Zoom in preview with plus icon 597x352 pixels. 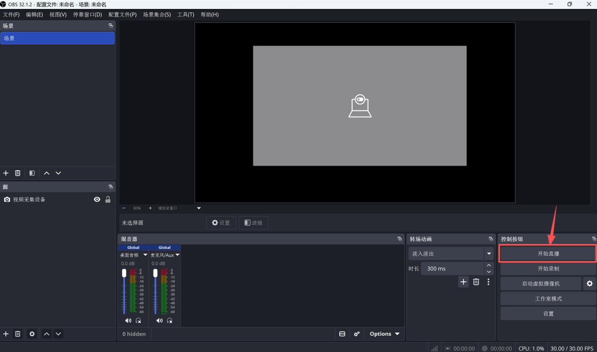click(x=150, y=208)
